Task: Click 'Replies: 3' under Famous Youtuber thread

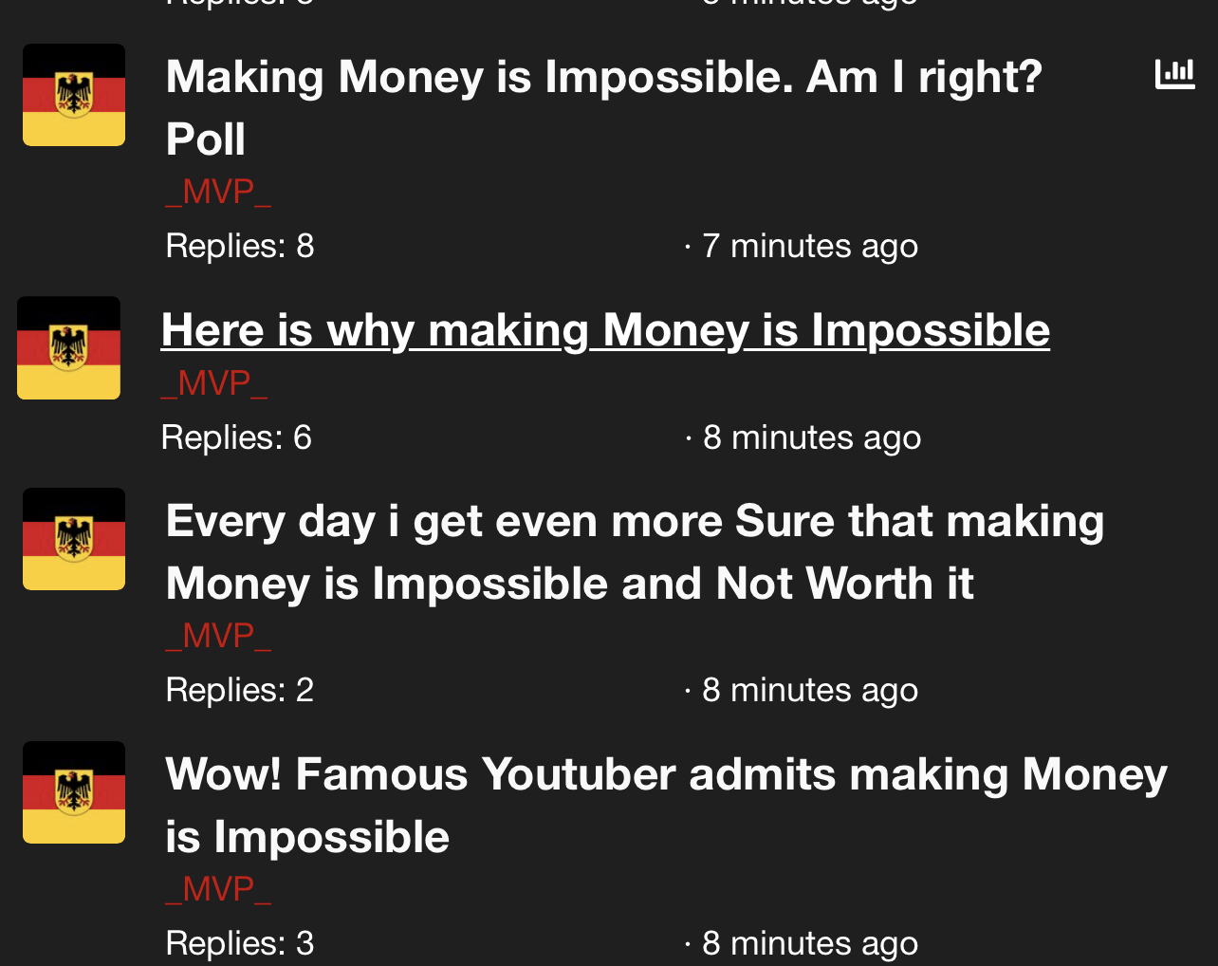Action: [x=240, y=943]
